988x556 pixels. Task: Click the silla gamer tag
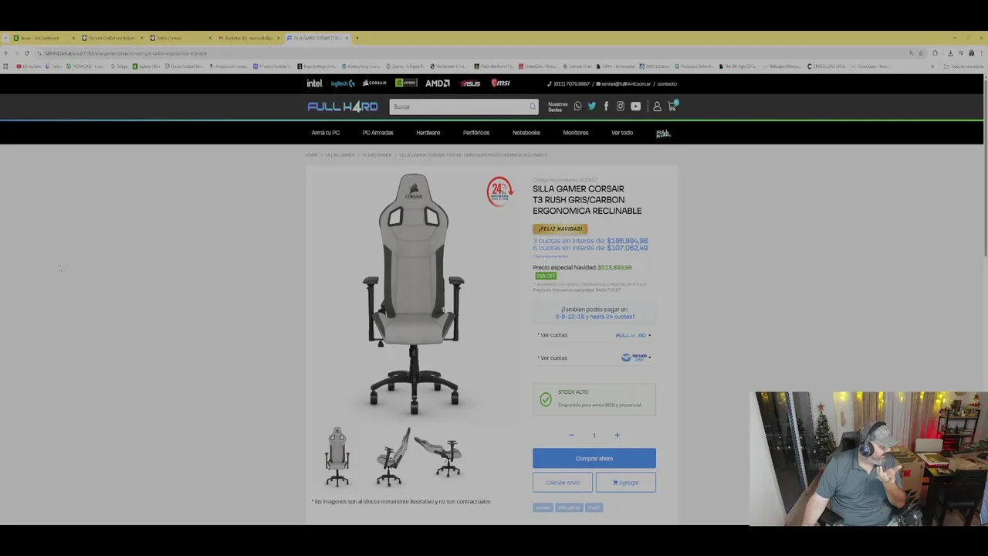569,507
